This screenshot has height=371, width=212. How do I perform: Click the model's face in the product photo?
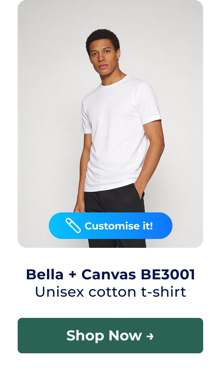coord(104,57)
